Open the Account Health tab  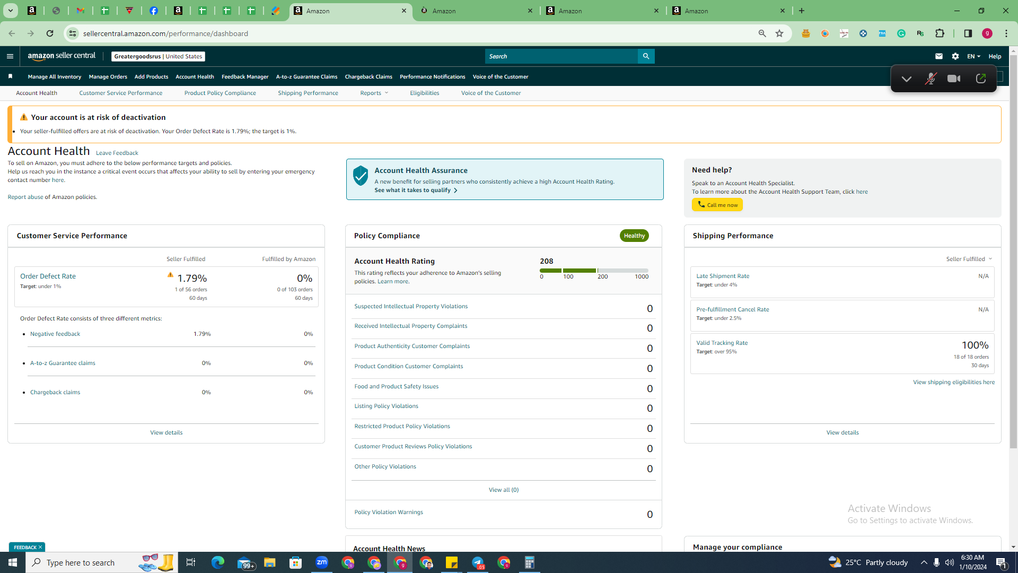37,93
